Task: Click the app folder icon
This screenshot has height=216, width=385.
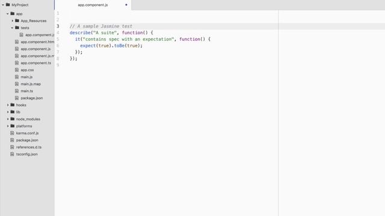Action: [13, 13]
